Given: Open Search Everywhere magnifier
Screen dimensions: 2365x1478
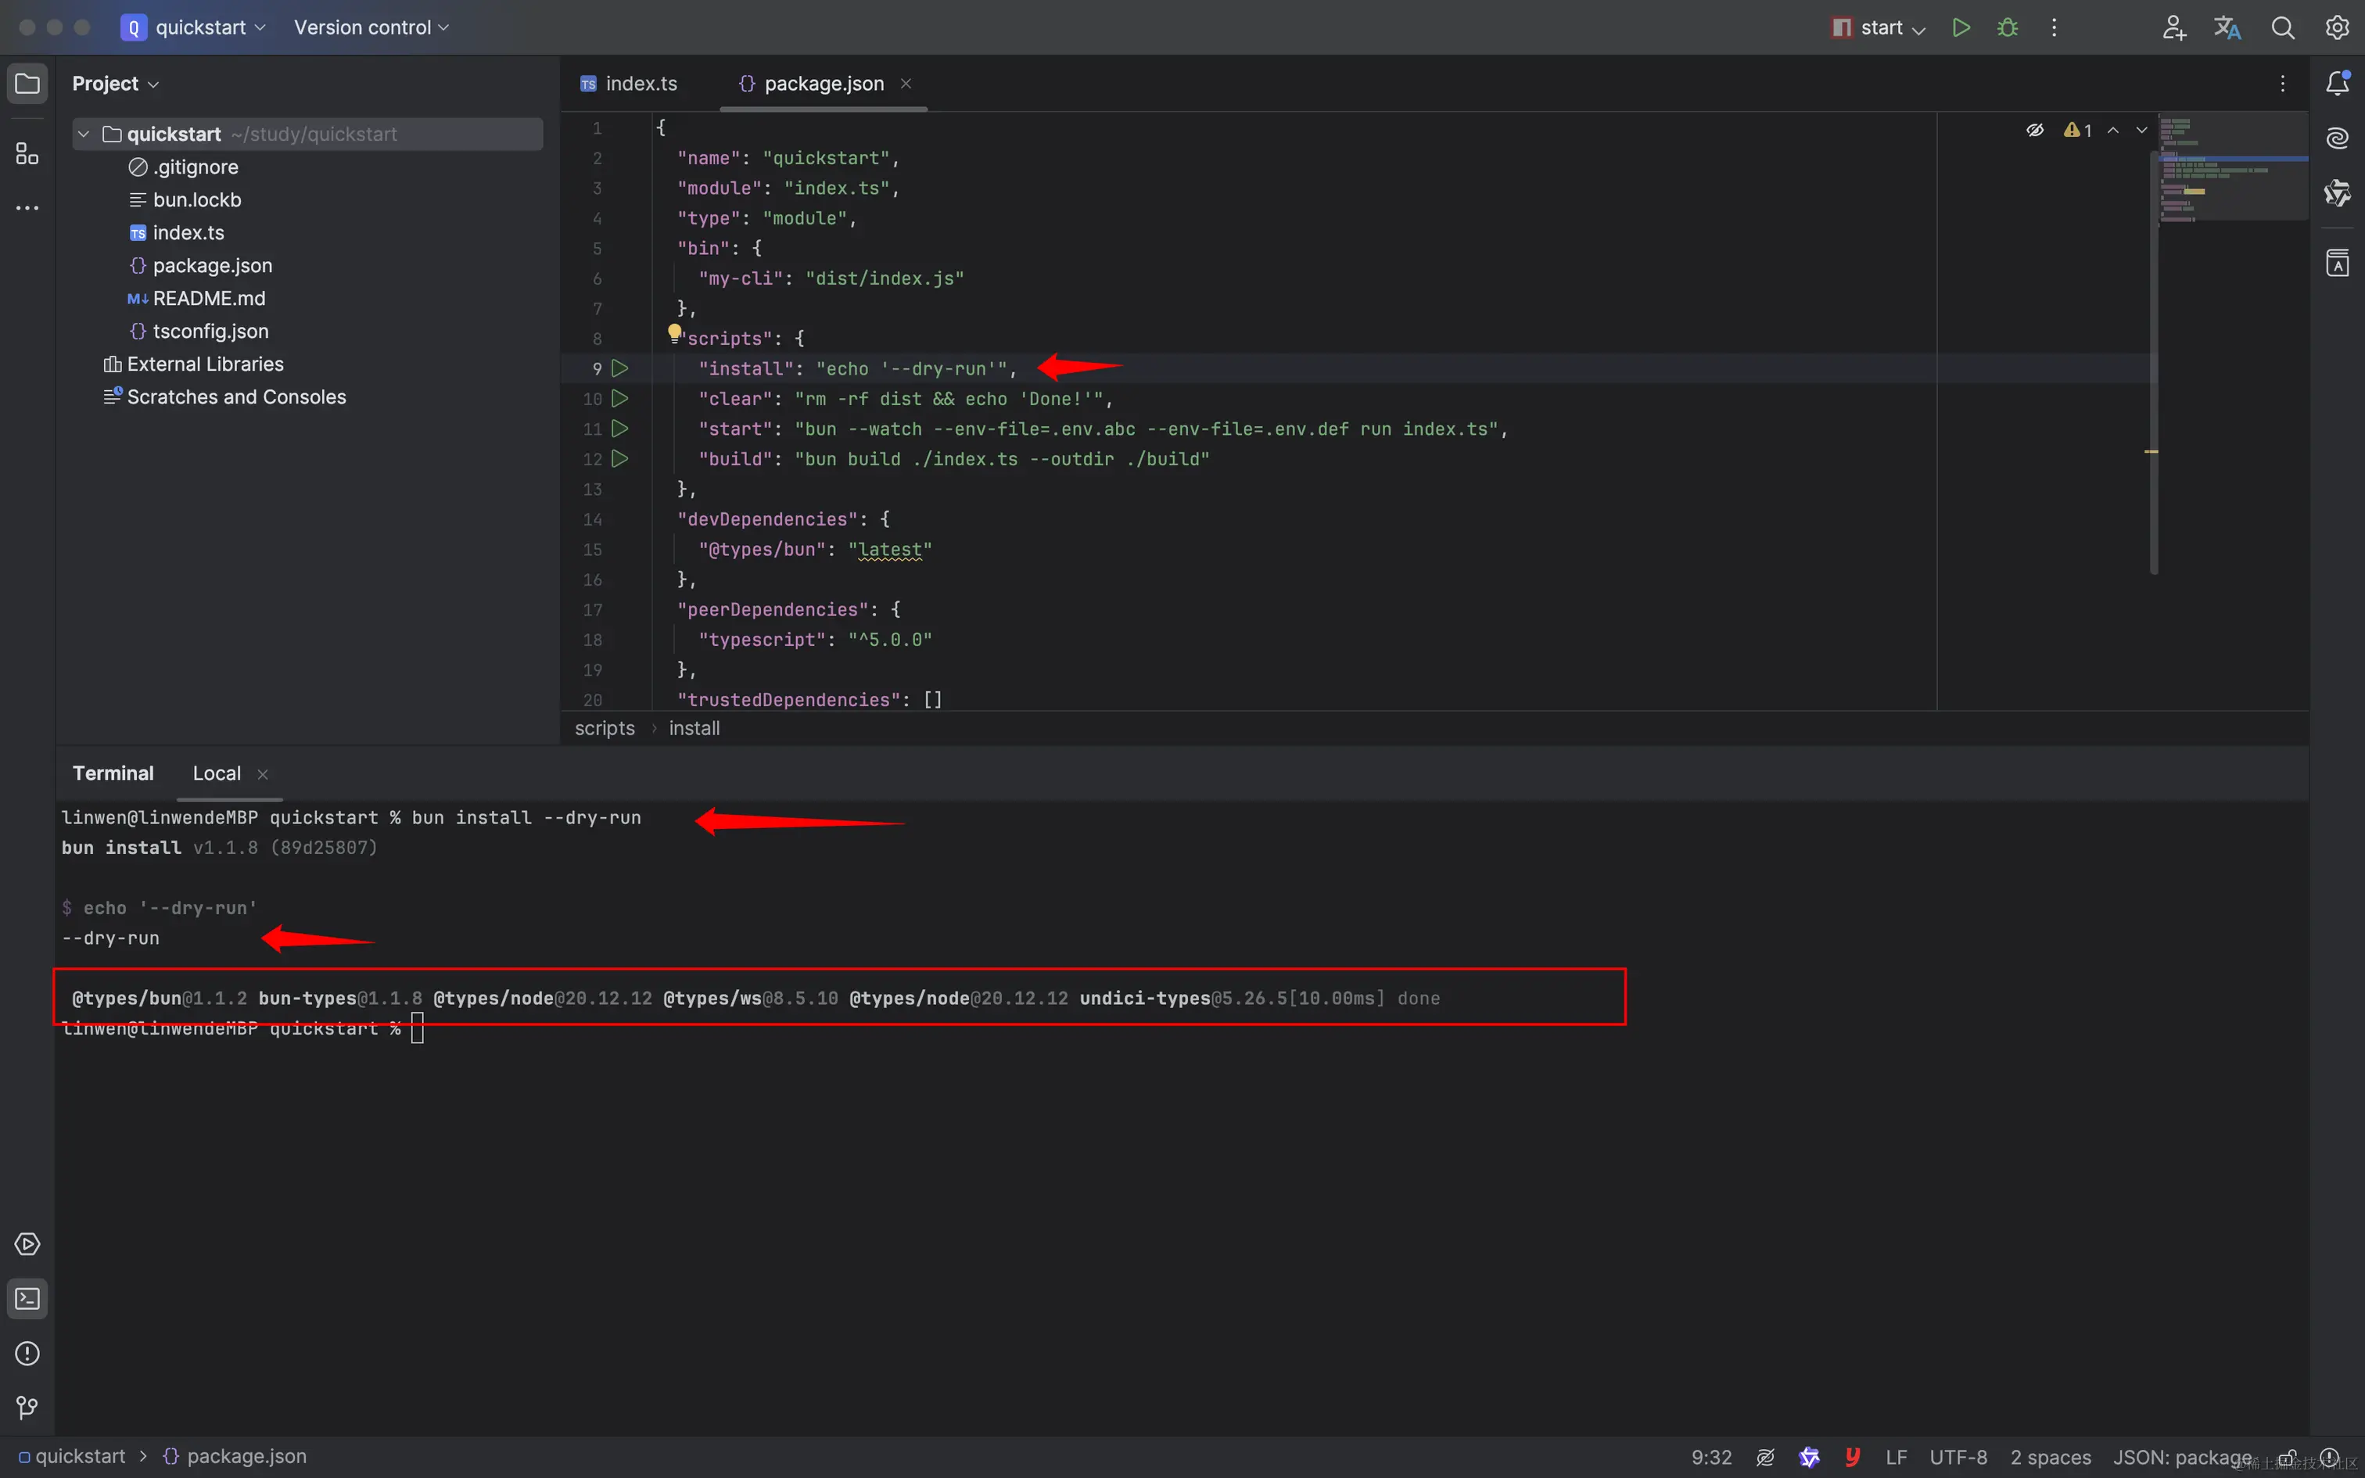Looking at the screenshot, I should click(x=2283, y=27).
